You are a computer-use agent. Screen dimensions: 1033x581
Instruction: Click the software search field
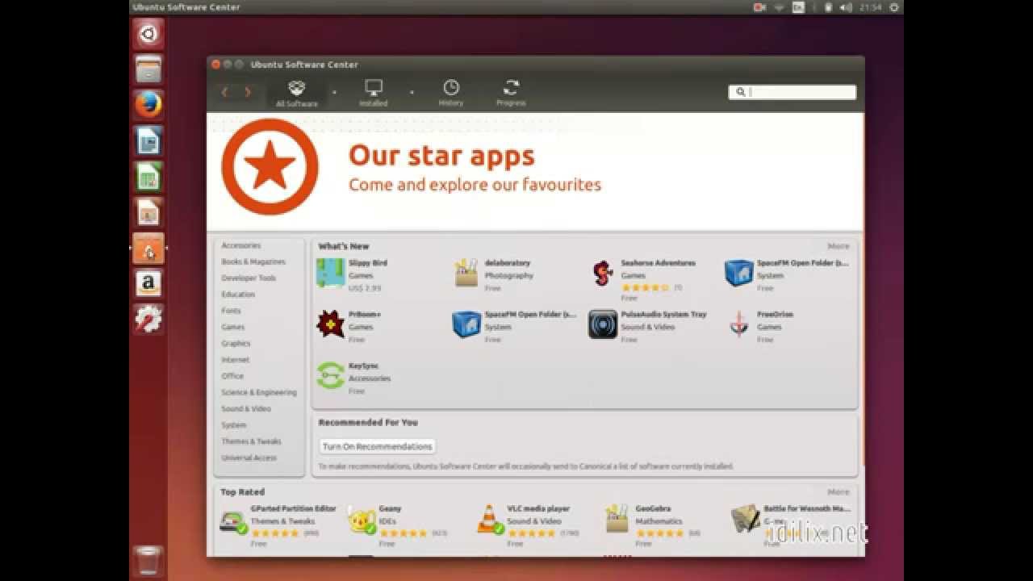(793, 92)
